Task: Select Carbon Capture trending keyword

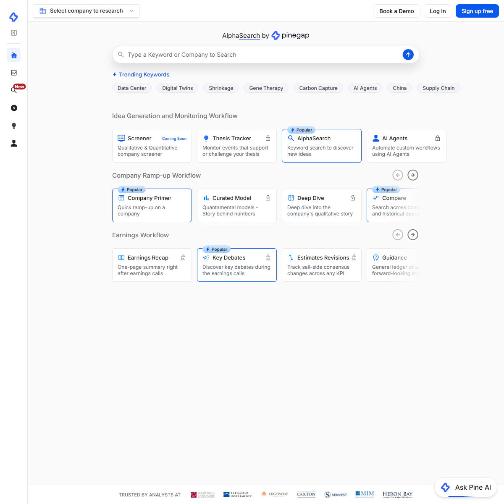Action: pyautogui.click(x=318, y=88)
